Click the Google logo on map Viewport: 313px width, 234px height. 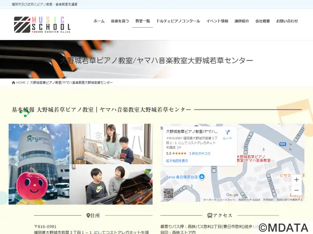[x=232, y=195]
